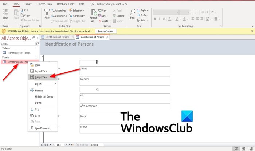
Task: Close the active Identification of Persons form tab
Action: click(107, 37)
